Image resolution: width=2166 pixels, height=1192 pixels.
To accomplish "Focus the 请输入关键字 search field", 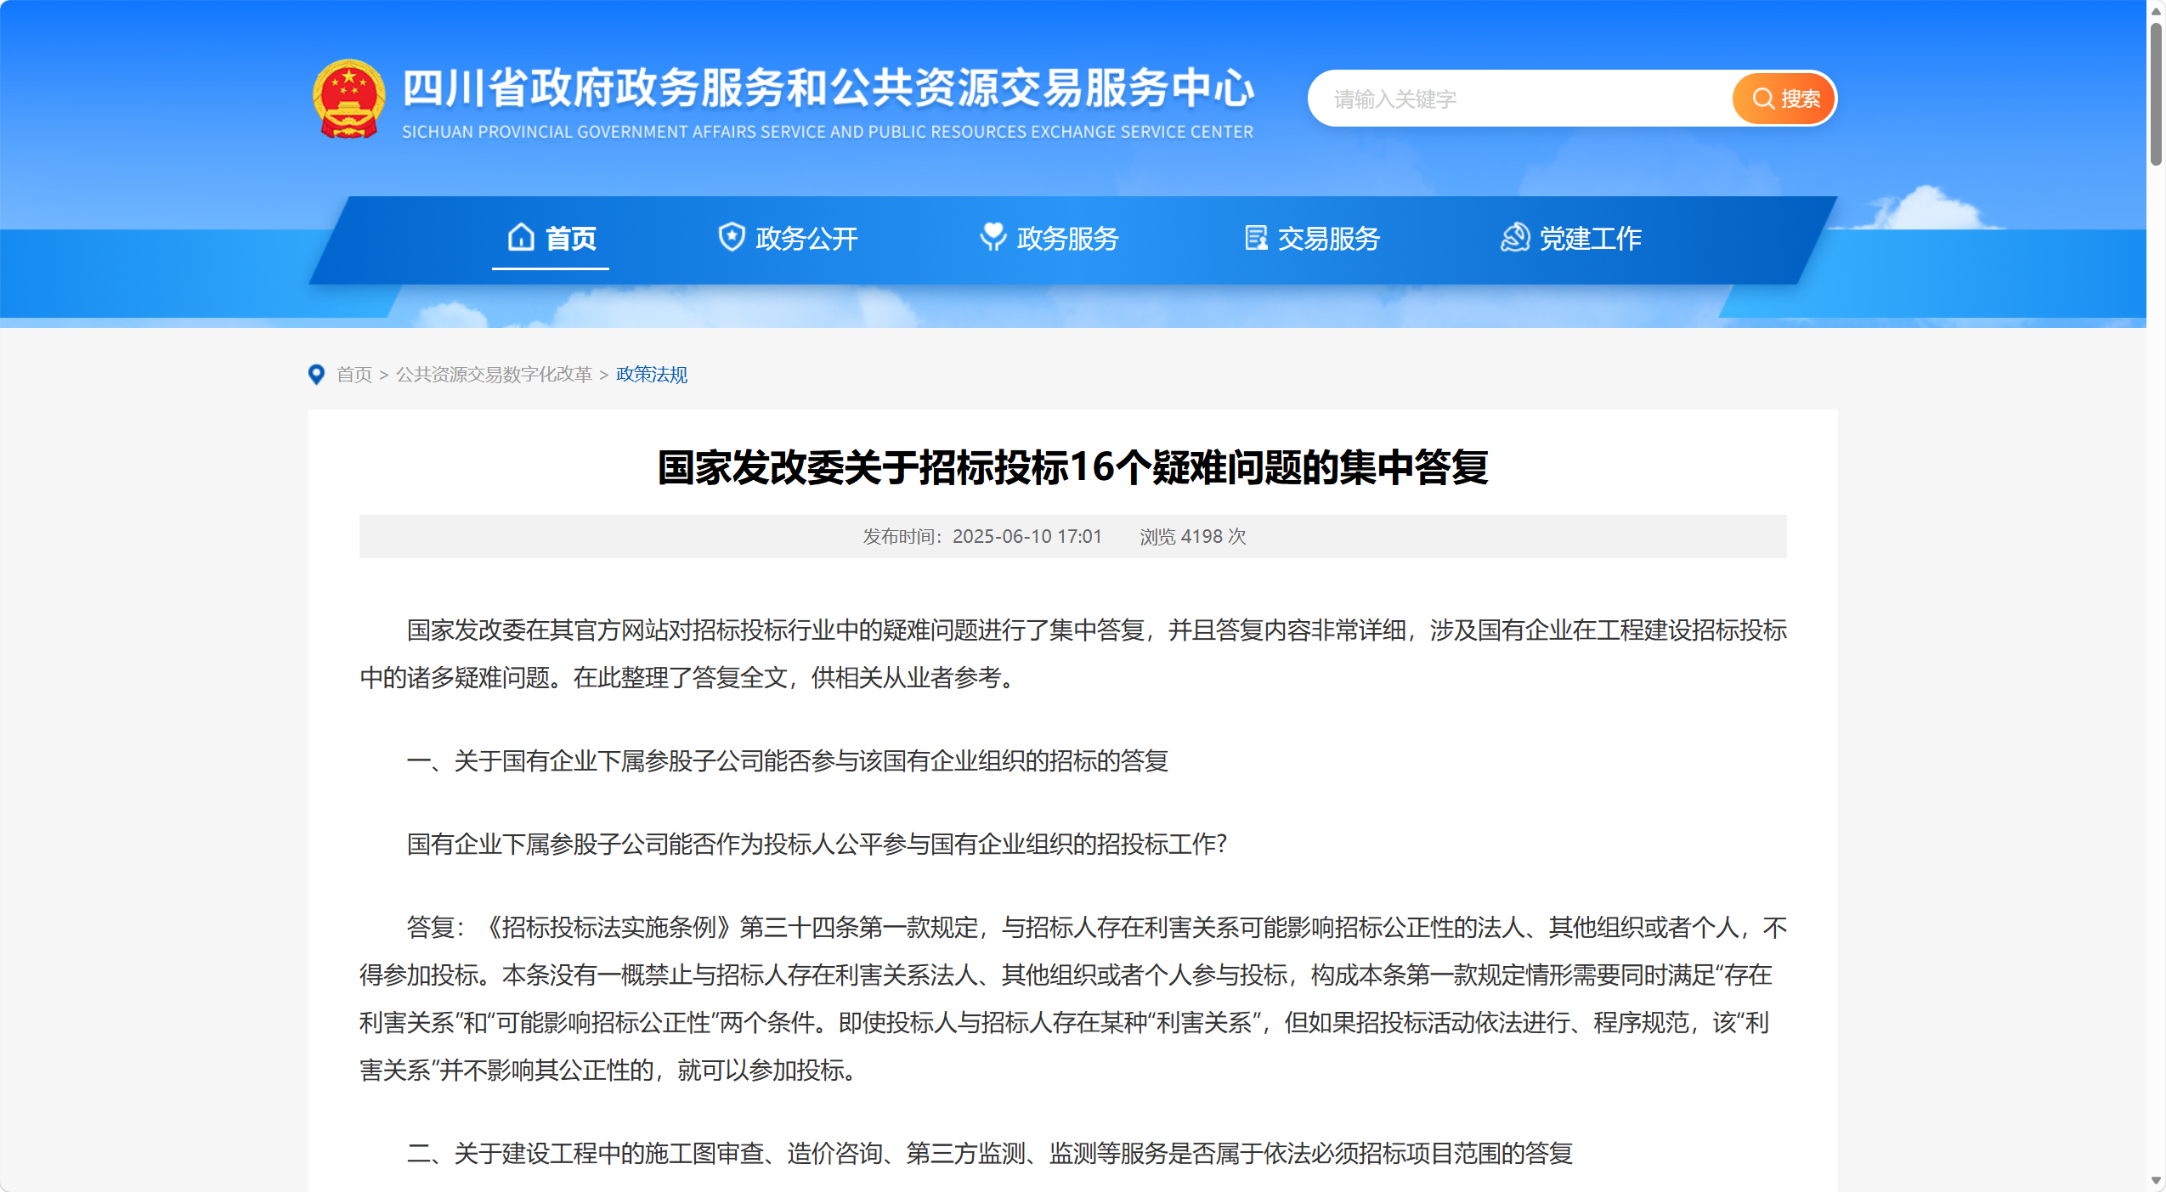I will coord(1521,99).
